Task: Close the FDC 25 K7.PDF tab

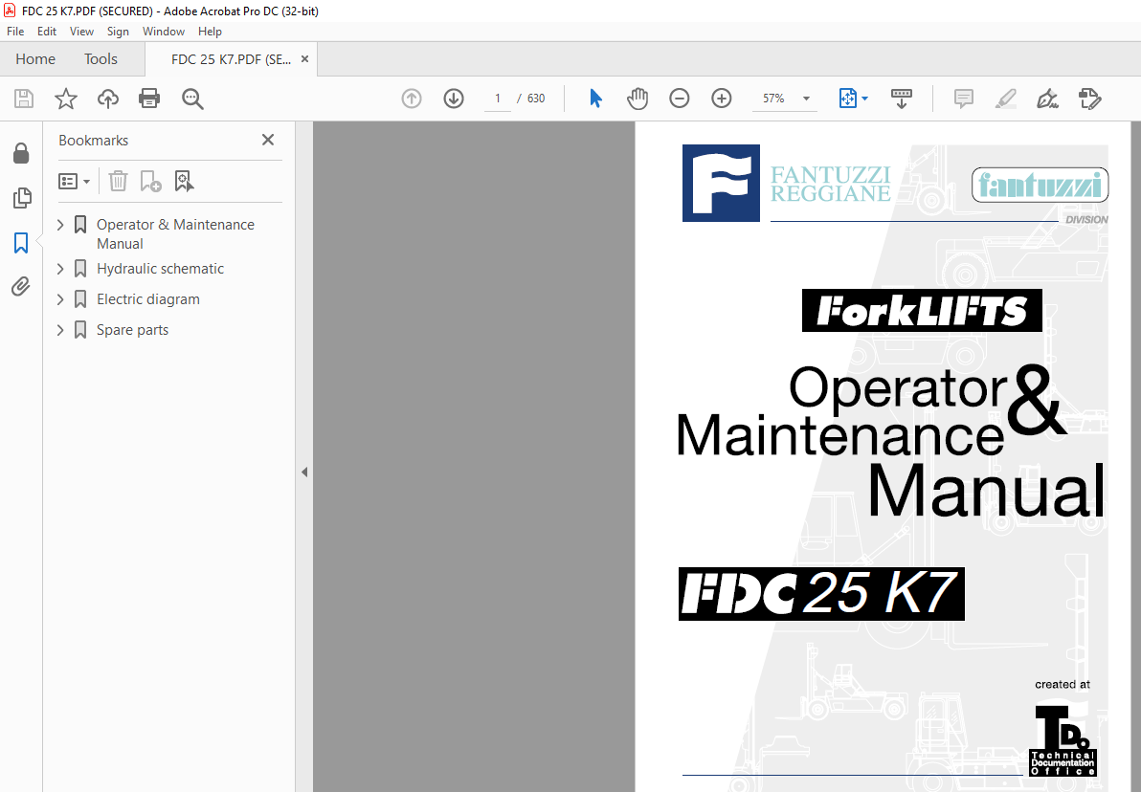Action: pos(305,59)
